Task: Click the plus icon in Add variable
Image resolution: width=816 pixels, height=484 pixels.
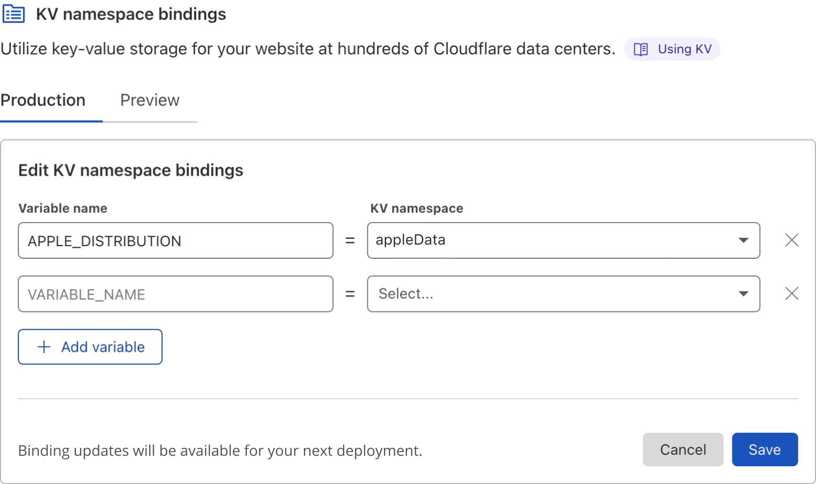Action: 44,347
